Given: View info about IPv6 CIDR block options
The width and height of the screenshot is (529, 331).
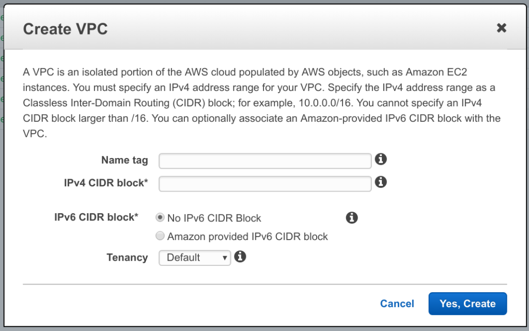Looking at the screenshot, I should (x=352, y=217).
